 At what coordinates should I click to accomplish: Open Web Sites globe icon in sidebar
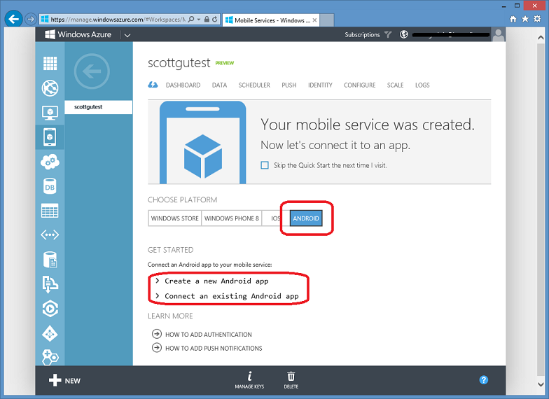tap(50, 88)
